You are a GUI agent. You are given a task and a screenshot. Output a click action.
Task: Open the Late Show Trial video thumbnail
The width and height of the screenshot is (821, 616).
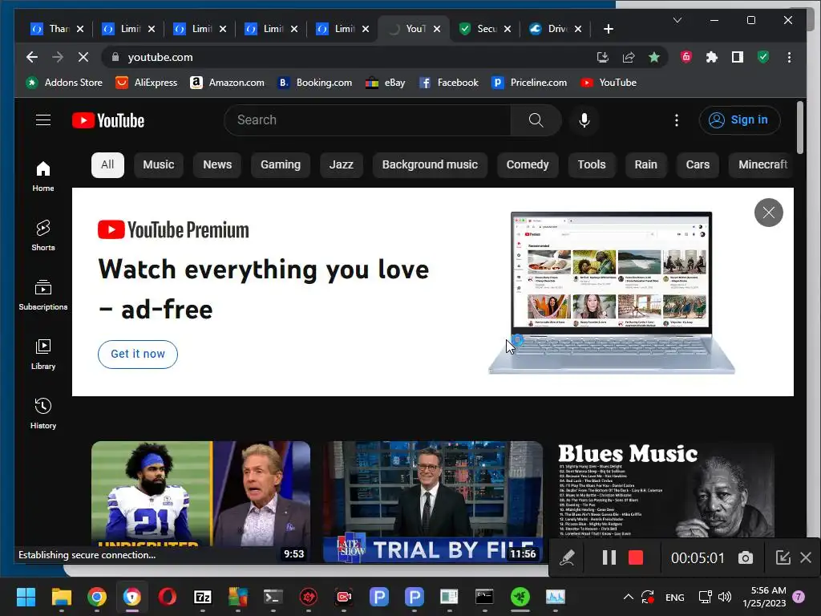click(433, 502)
